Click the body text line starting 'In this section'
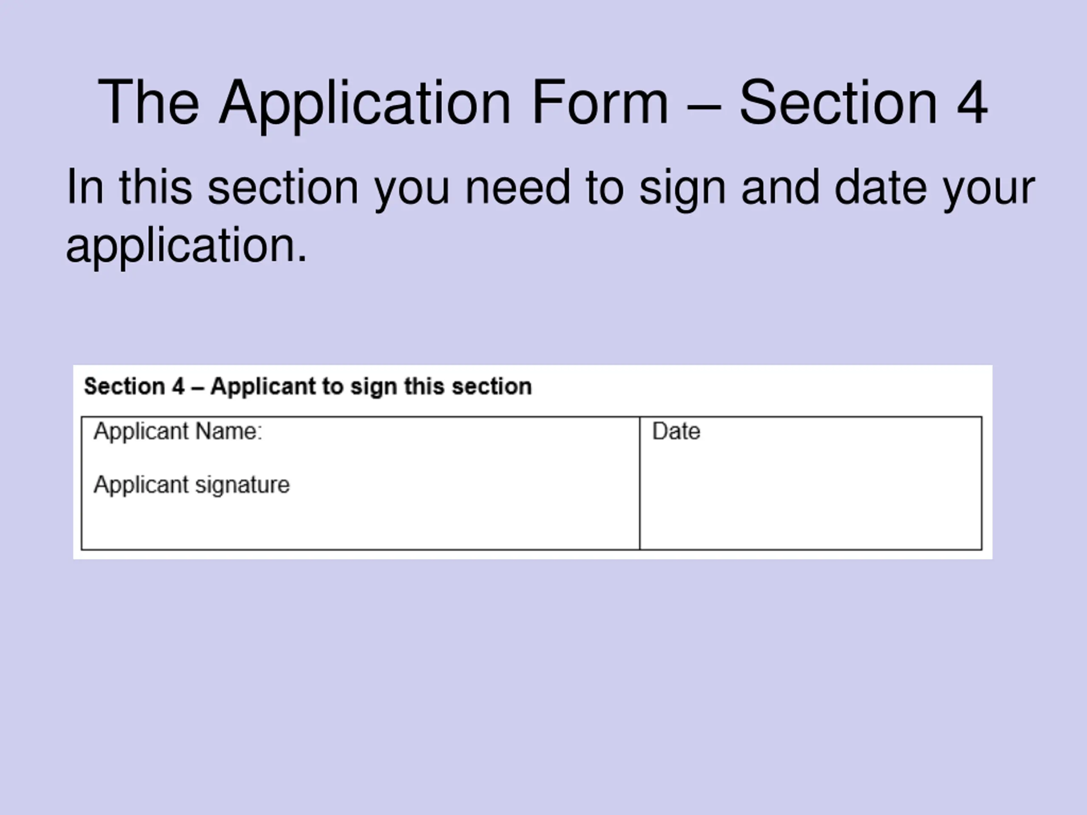 pyautogui.click(x=550, y=188)
